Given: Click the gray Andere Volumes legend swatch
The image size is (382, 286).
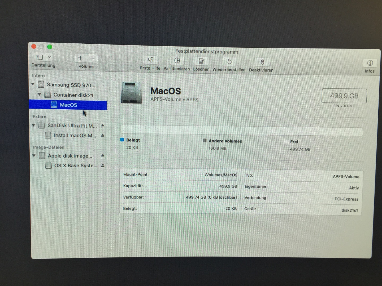Looking at the screenshot, I should click(x=205, y=141).
